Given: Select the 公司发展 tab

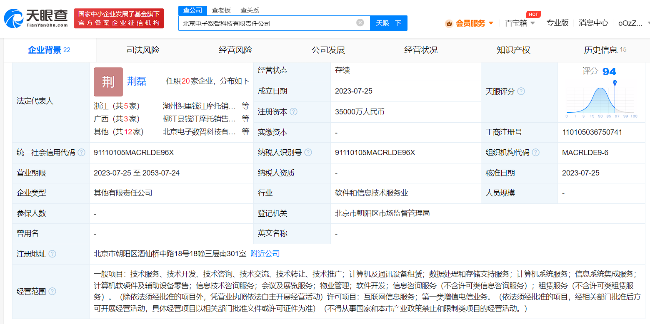Looking at the screenshot, I should point(328,50).
